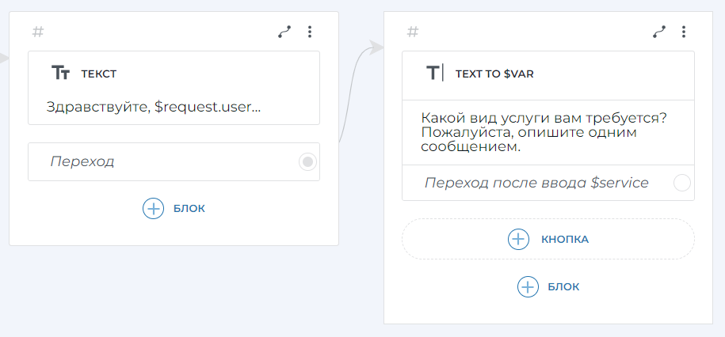The image size is (725, 337).
Task: Click the connection icon on the left card
Action: point(284,32)
